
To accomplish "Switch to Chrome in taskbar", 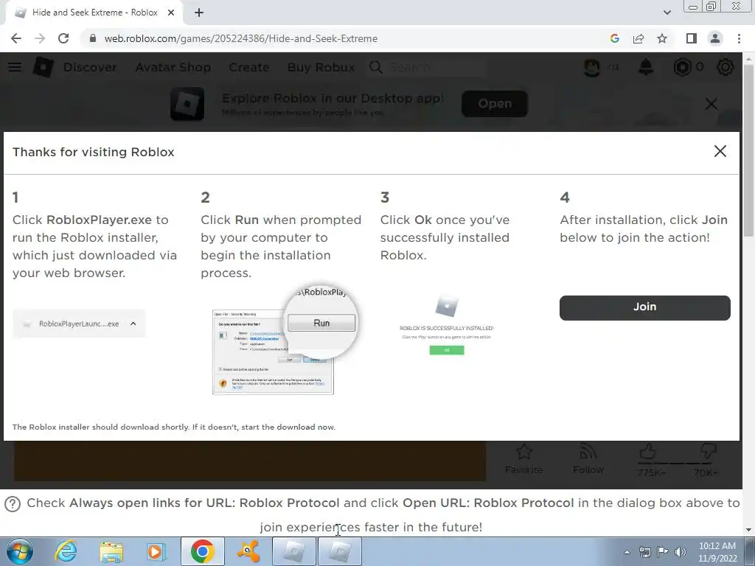I will 202,551.
